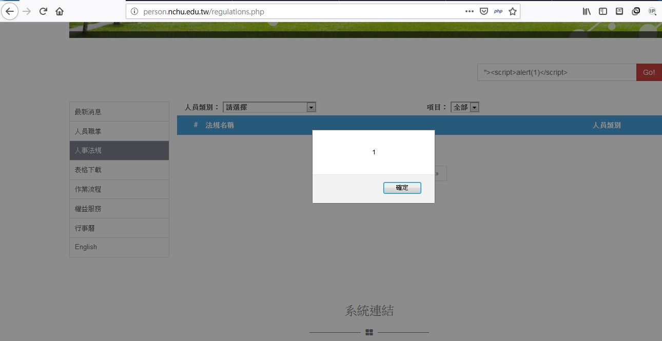Image resolution: width=662 pixels, height=341 pixels.
Task: Open 權益服務 in the sidebar
Action: [119, 209]
